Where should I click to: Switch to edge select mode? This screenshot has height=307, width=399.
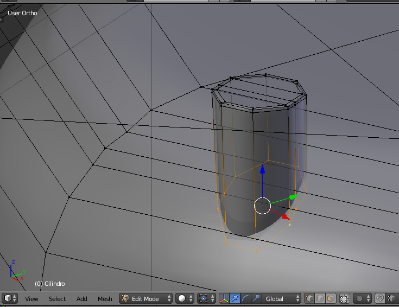click(320, 298)
